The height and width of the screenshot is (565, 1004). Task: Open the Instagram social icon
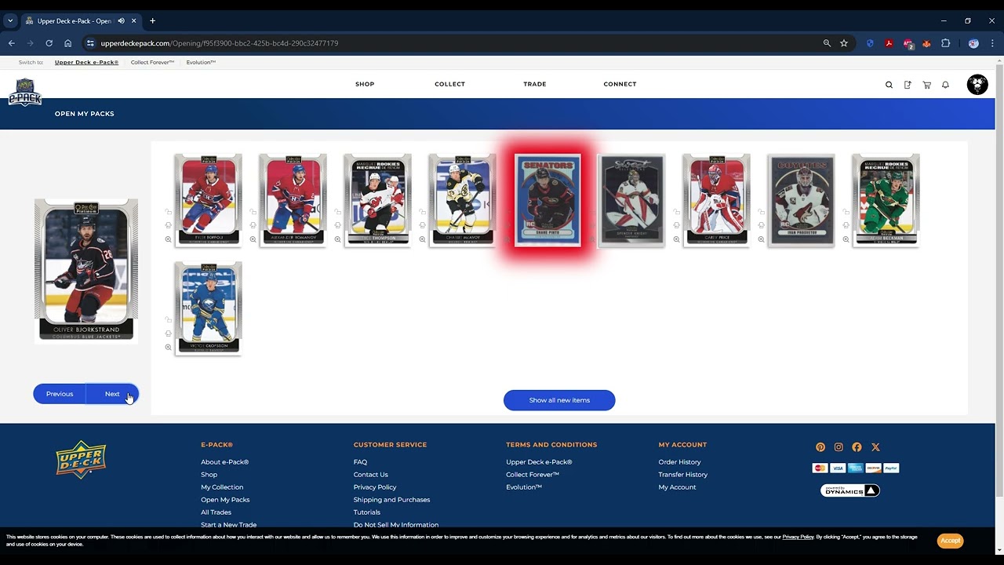point(838,447)
